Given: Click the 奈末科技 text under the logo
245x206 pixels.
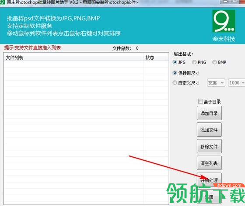Looking at the screenshot, I should pyautogui.click(x=224, y=39).
